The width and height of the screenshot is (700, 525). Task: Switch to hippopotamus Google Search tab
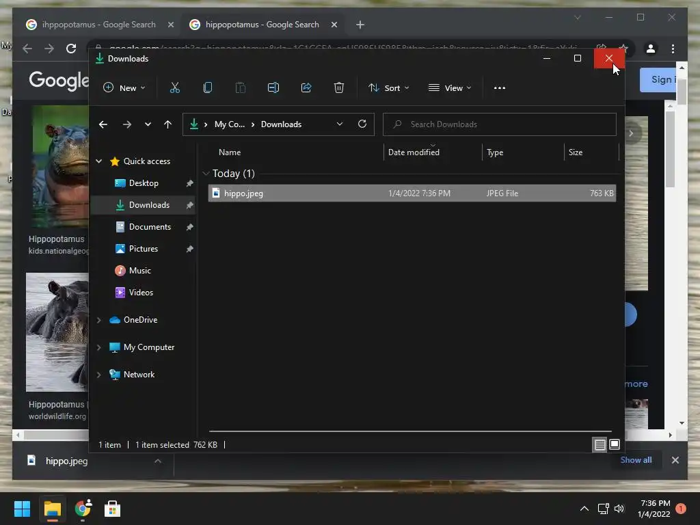(x=262, y=25)
